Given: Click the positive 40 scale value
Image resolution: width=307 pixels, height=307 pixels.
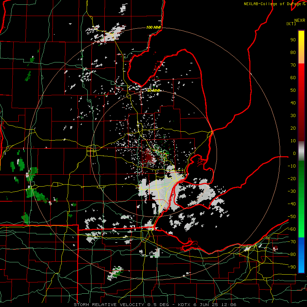Looking at the screenshot, I should coord(293,103).
